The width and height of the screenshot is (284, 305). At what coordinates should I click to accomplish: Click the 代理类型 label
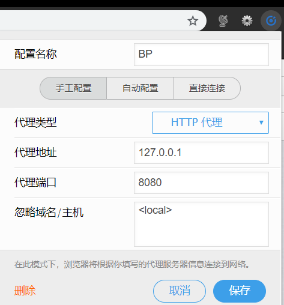[x=35, y=122]
